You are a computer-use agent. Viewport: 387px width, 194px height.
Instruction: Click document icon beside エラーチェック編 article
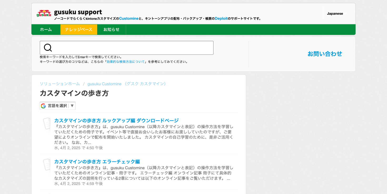[x=47, y=165]
